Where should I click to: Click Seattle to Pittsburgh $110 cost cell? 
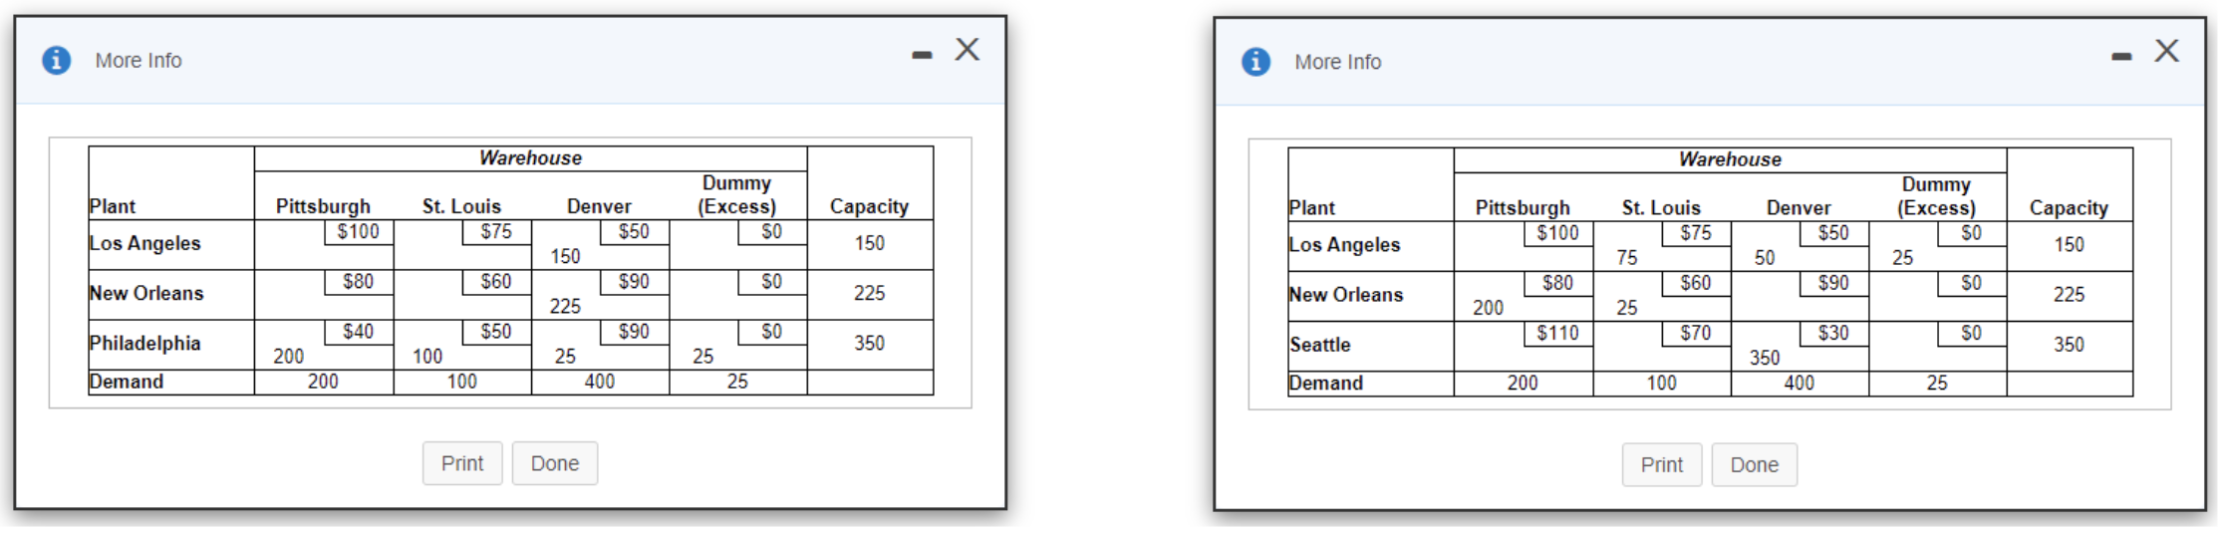pyautogui.click(x=1557, y=334)
